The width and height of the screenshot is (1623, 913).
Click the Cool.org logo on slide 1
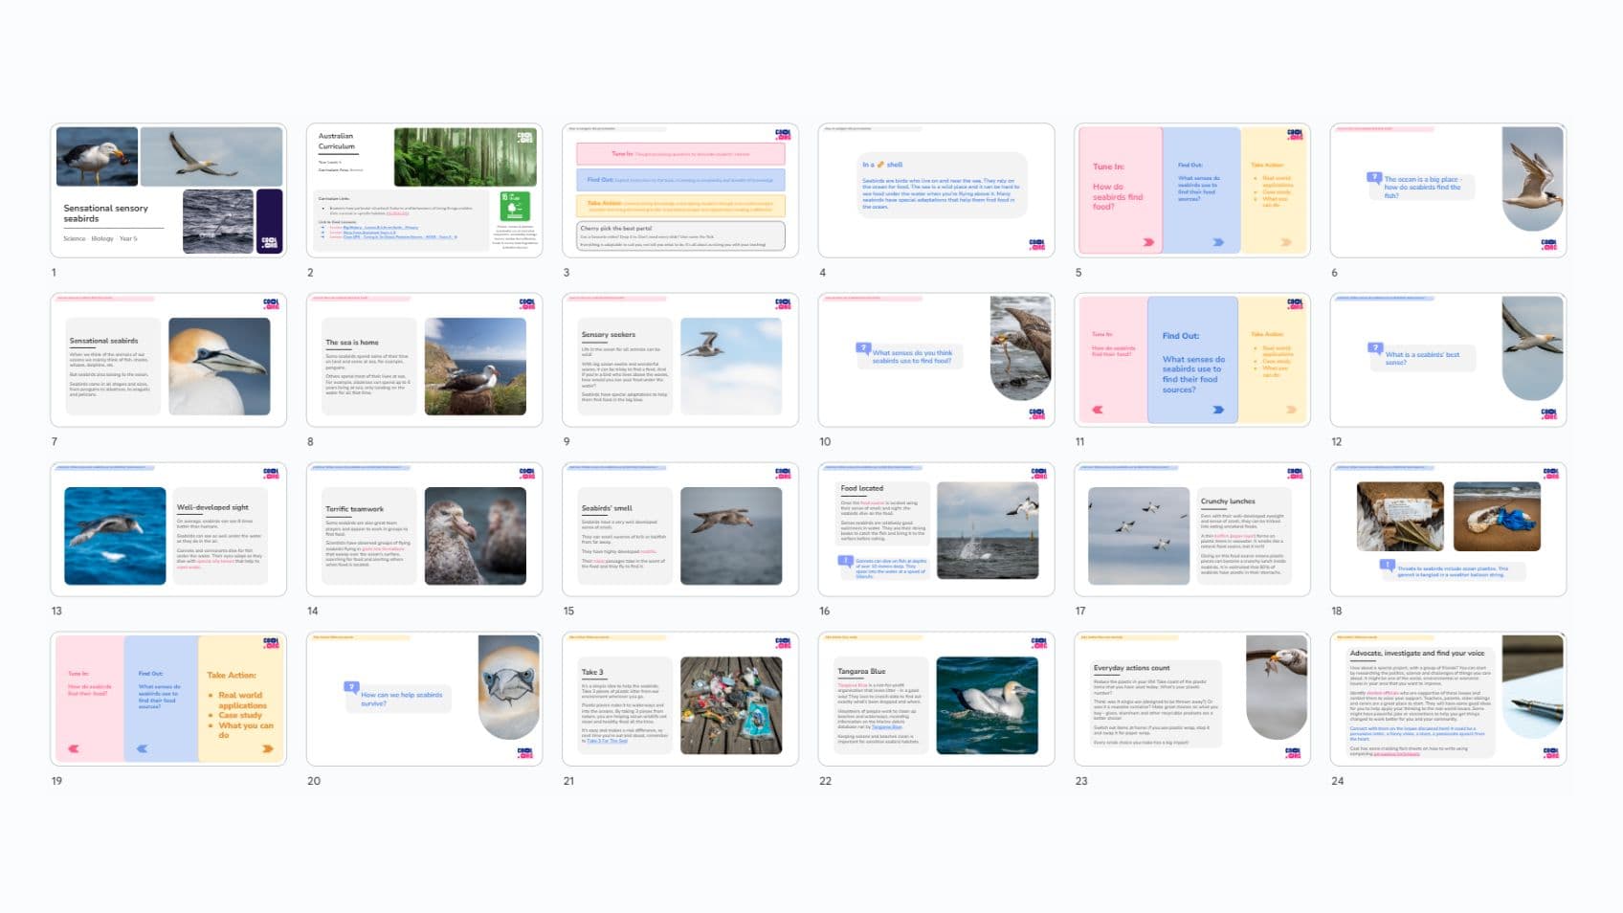click(269, 242)
